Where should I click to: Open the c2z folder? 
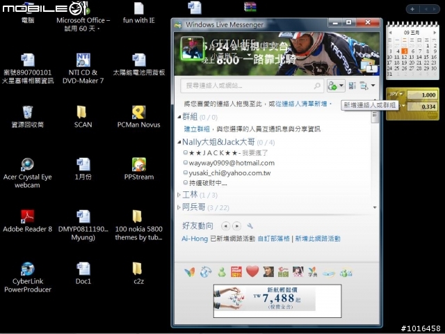[x=138, y=273]
